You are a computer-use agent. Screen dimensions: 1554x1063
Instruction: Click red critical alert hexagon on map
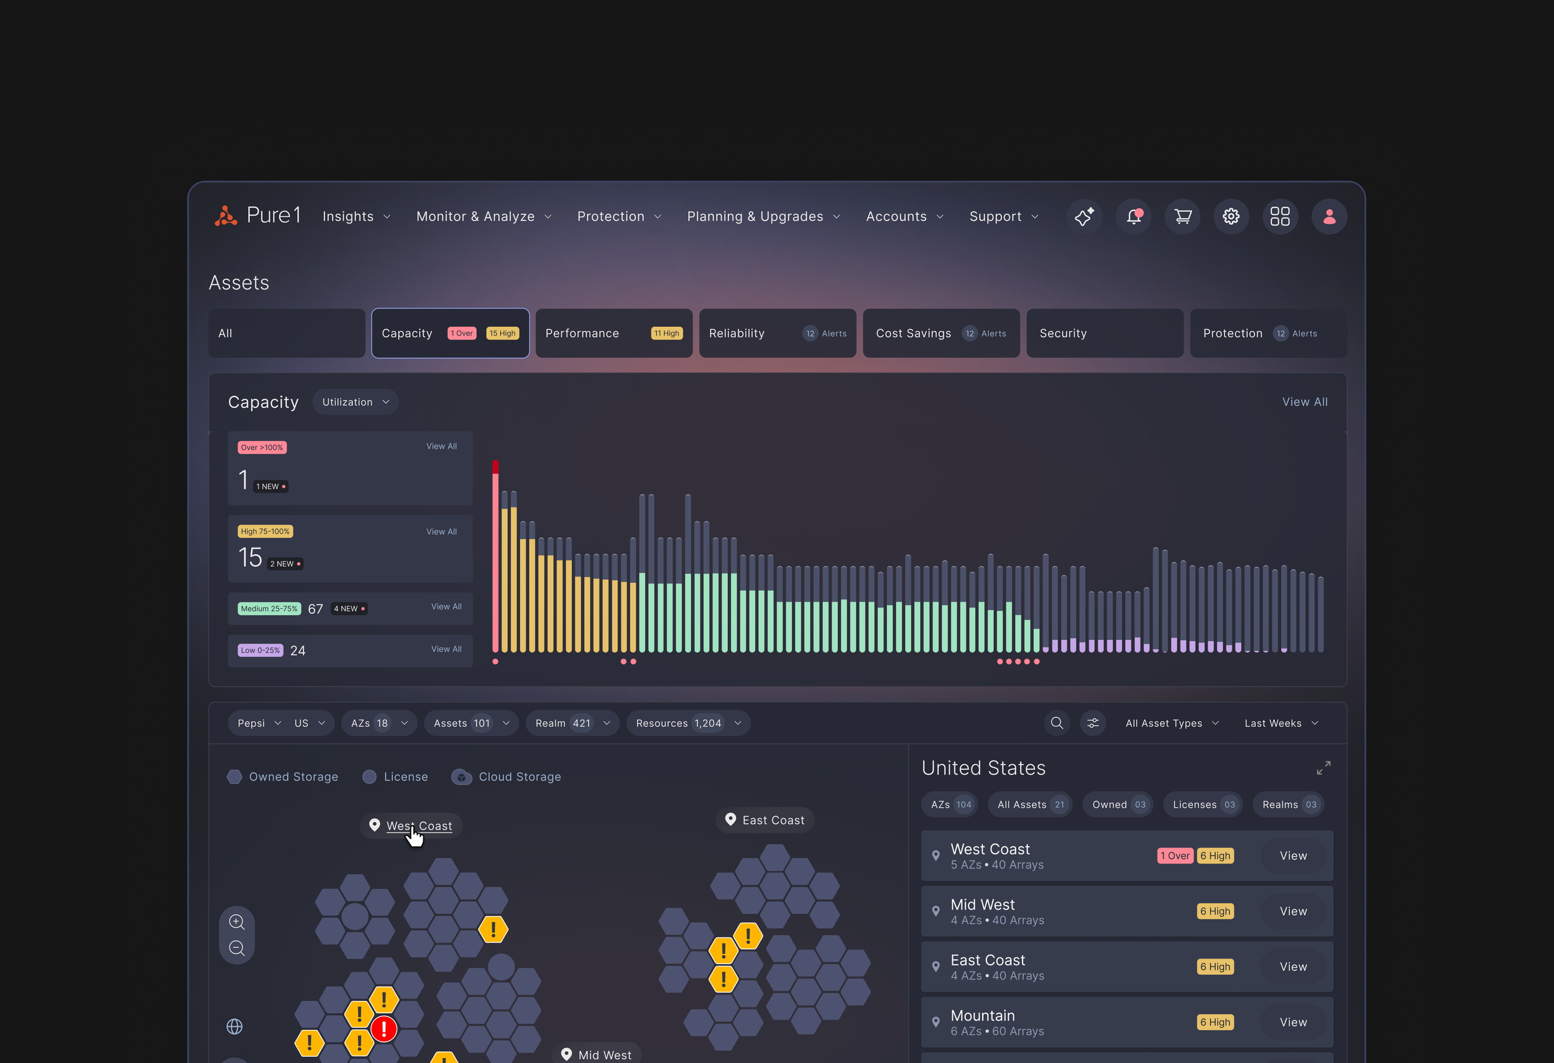384,1029
